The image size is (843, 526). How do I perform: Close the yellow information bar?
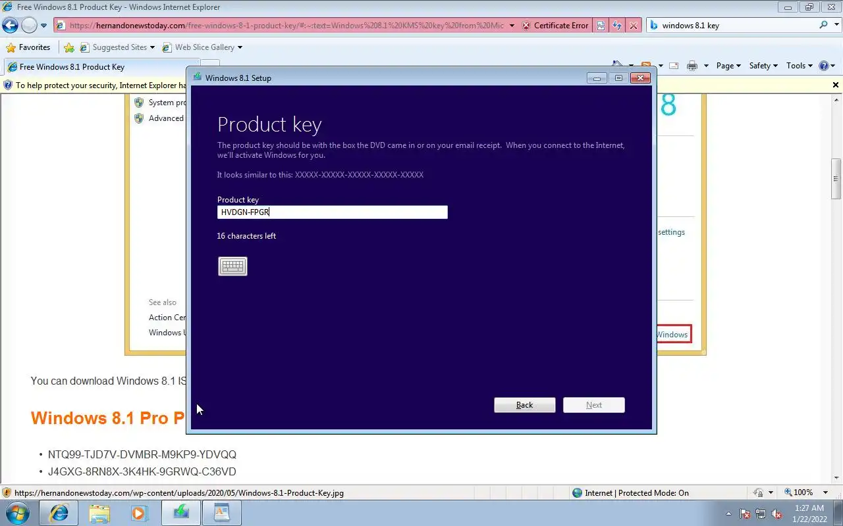836,85
